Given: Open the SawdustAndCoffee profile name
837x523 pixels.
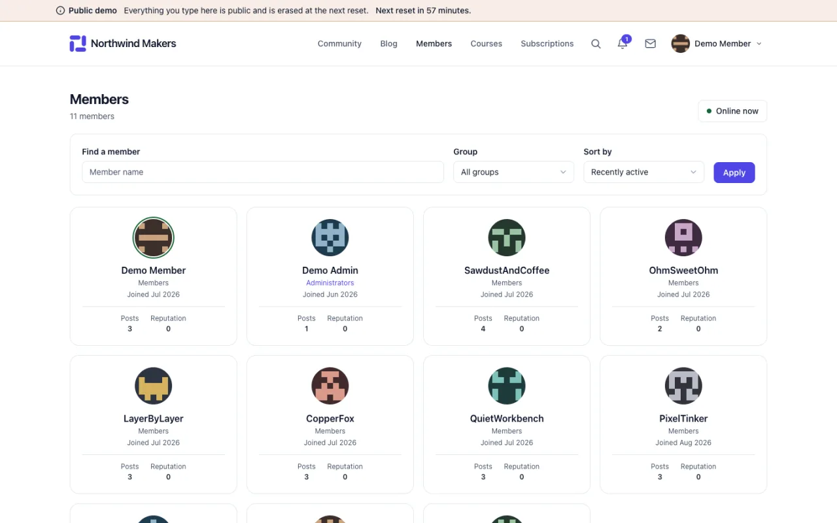Looking at the screenshot, I should [507, 270].
